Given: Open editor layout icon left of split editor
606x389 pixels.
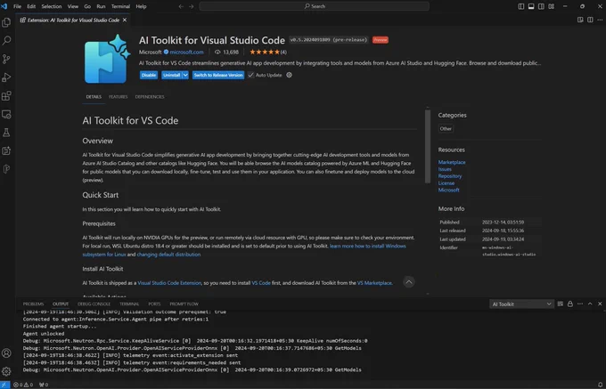Looking at the screenshot, I should point(580,20).
